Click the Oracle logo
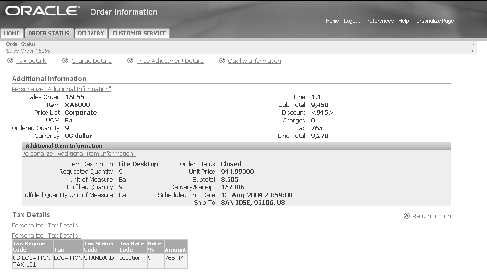The width and height of the screenshot is (487, 273). tap(43, 11)
